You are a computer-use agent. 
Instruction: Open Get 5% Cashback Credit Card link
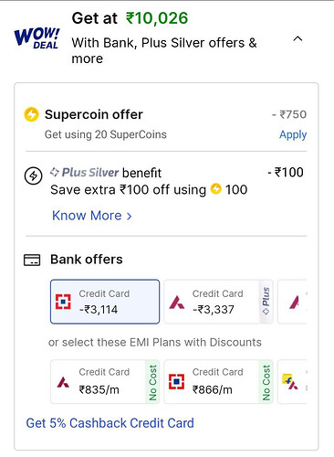tap(110, 423)
